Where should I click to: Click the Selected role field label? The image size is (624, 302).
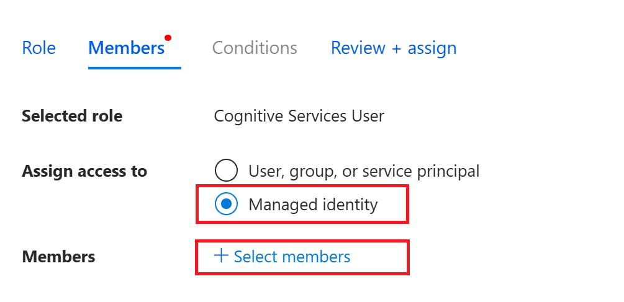[x=72, y=116]
